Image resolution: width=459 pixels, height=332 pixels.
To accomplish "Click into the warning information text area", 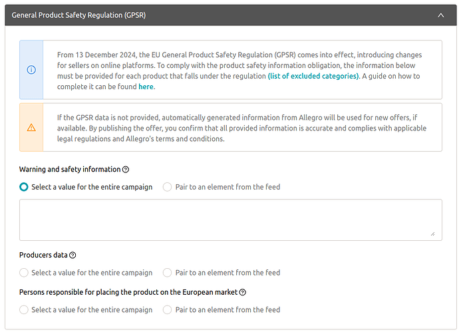I will click(x=231, y=220).
